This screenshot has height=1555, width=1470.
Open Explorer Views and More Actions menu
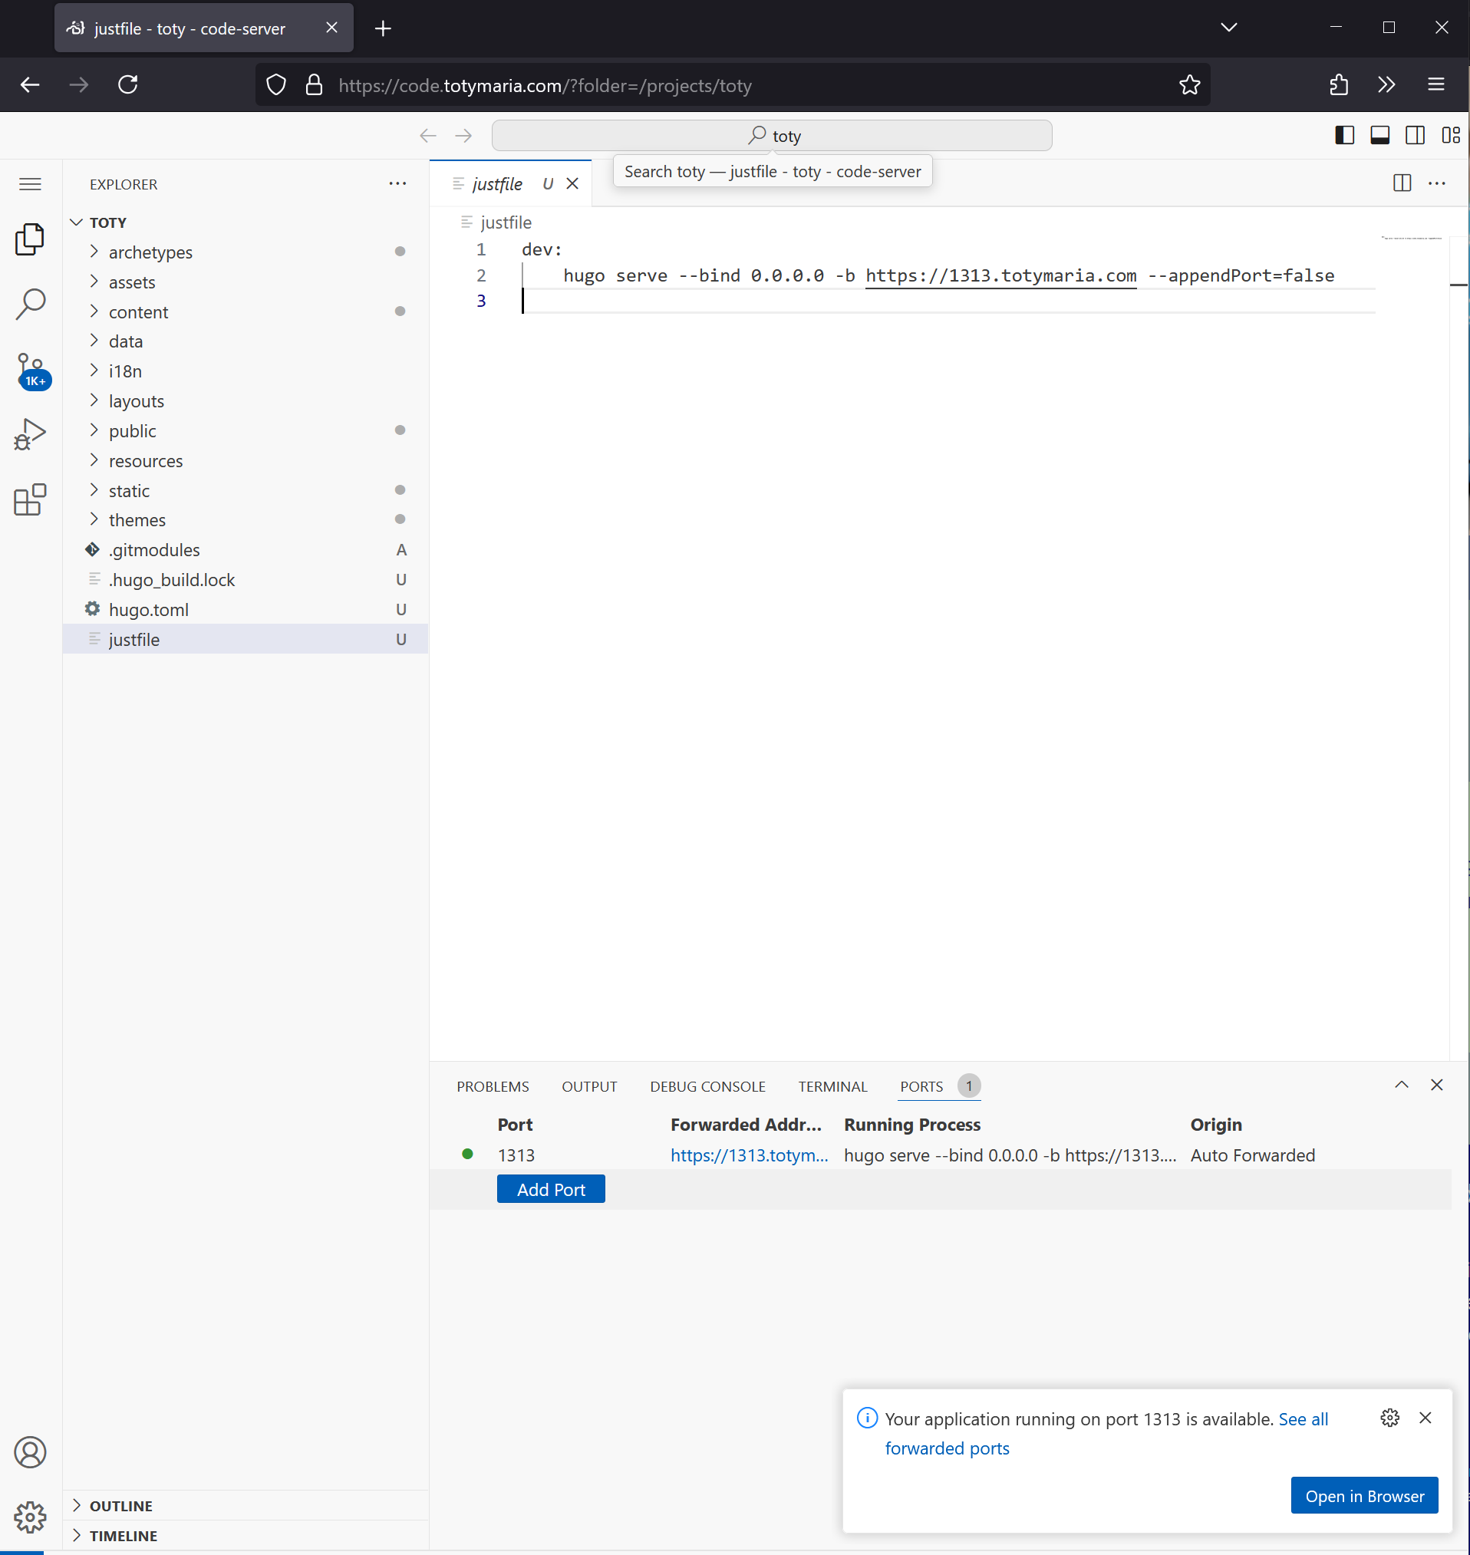click(397, 183)
